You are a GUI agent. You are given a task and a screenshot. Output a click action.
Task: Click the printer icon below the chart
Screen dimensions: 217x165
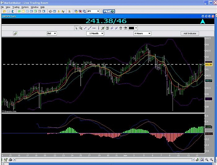pos(10,160)
